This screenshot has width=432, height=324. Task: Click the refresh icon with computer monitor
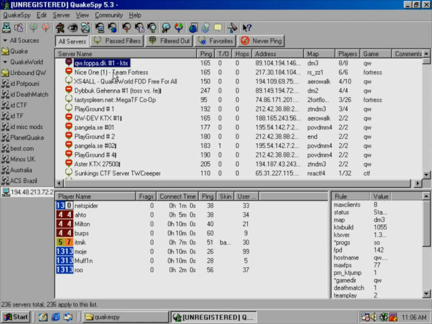[x=100, y=27]
